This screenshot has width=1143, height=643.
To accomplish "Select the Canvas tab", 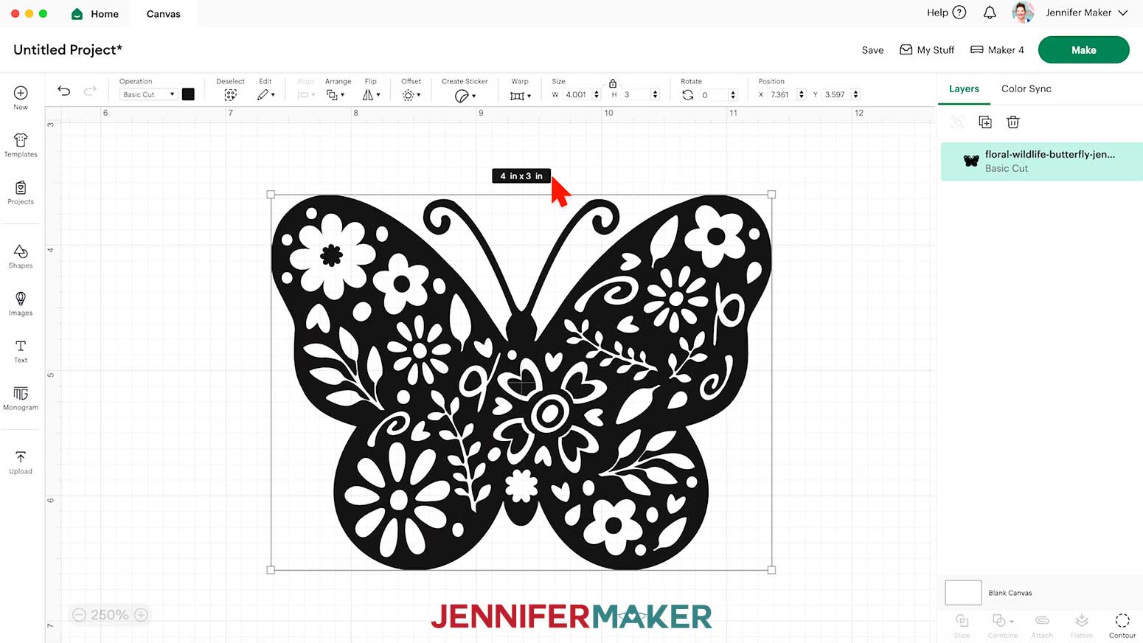I will 163,14.
